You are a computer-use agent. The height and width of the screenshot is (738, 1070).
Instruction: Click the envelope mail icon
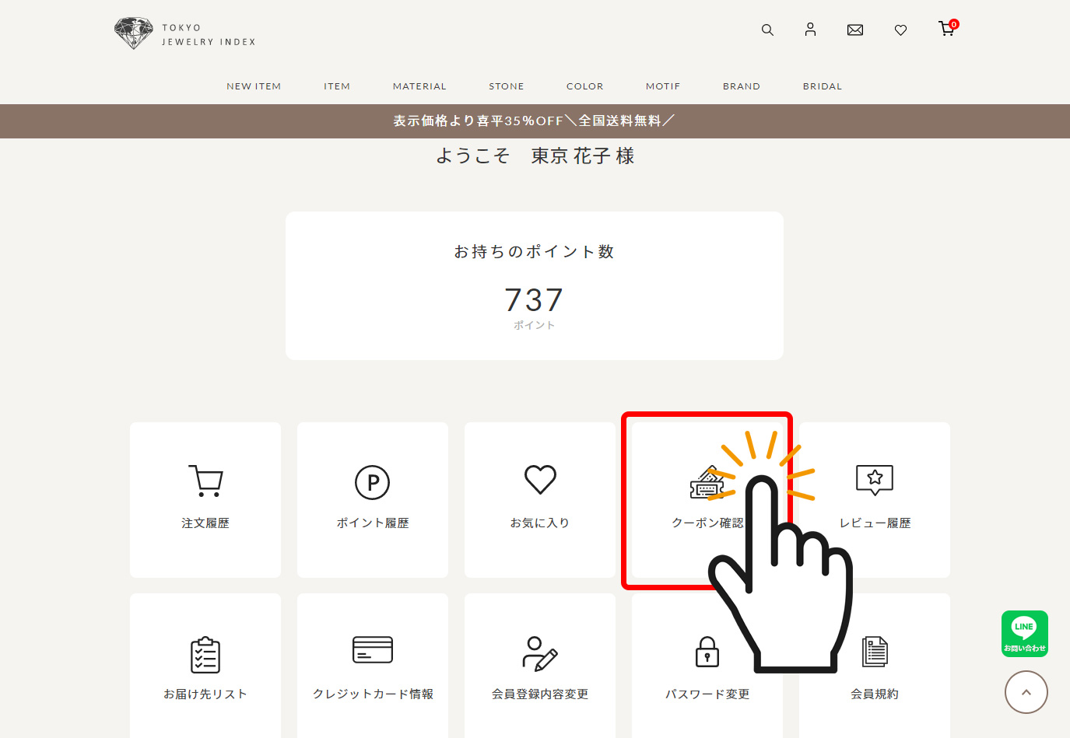tap(855, 30)
